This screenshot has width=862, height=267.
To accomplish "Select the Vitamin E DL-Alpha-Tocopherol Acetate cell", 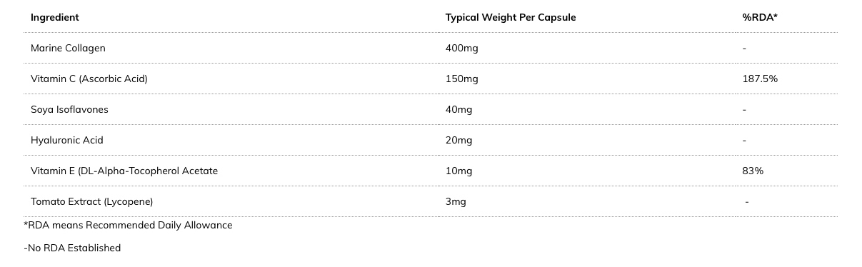I will (x=124, y=171).
